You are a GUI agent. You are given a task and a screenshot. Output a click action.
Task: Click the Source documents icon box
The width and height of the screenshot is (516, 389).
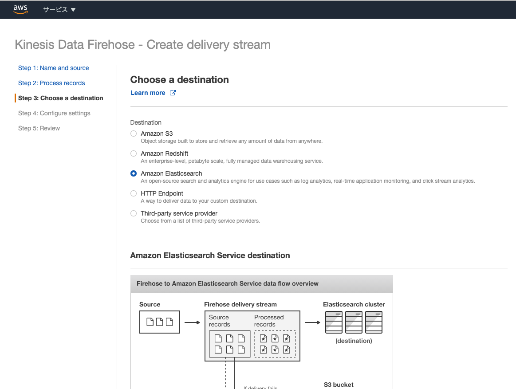pos(160,322)
